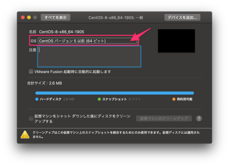Click the スナップショット 0 バイト label
This screenshot has width=229, height=166.
pos(121,99)
